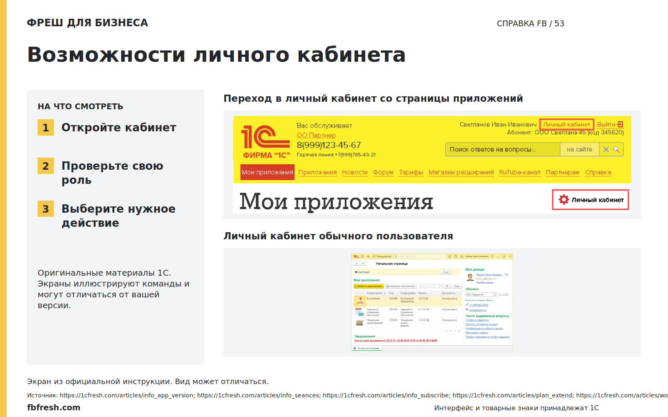Open Форум in the site menu
The height and width of the screenshot is (417, 668).
click(383, 172)
